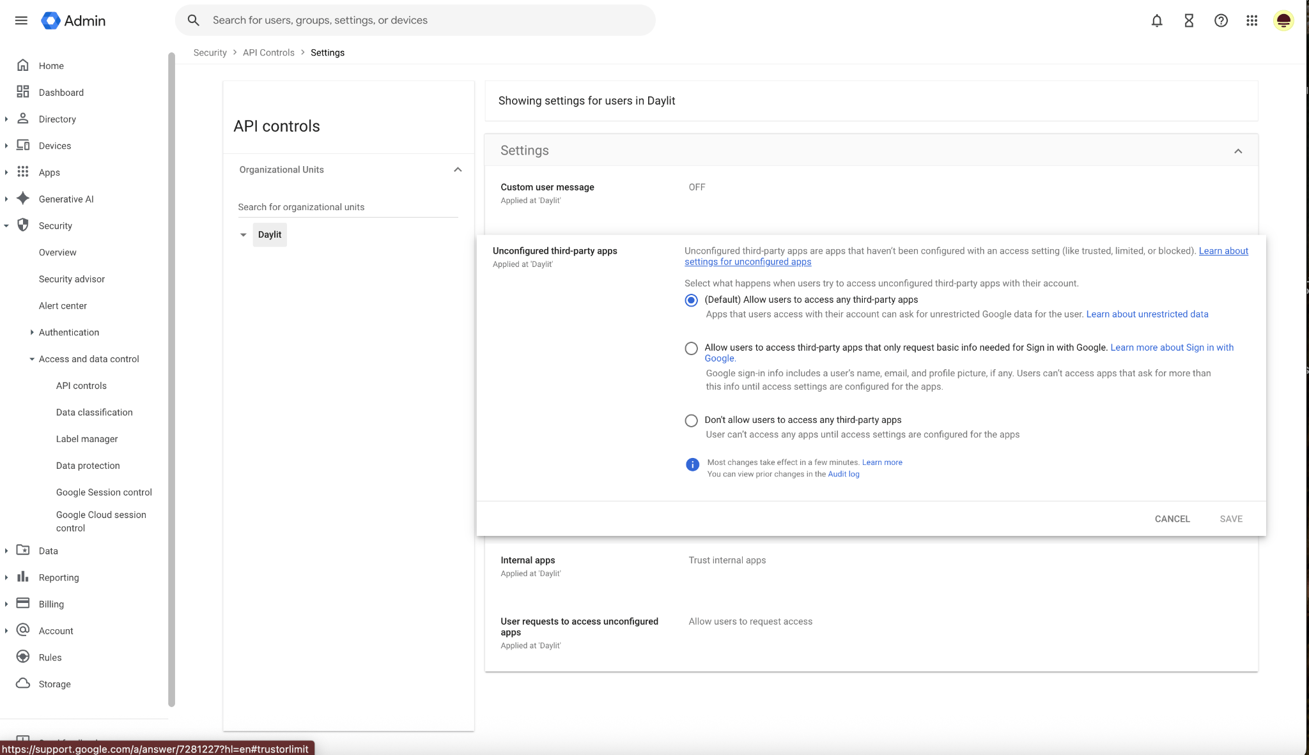The width and height of the screenshot is (1309, 755).
Task: Collapse the Organizational Units panel
Action: 458,169
